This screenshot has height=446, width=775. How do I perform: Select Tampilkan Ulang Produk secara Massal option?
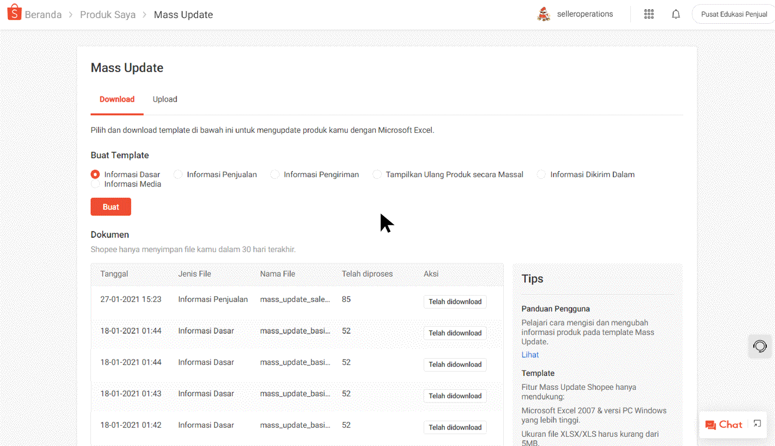[x=377, y=175]
